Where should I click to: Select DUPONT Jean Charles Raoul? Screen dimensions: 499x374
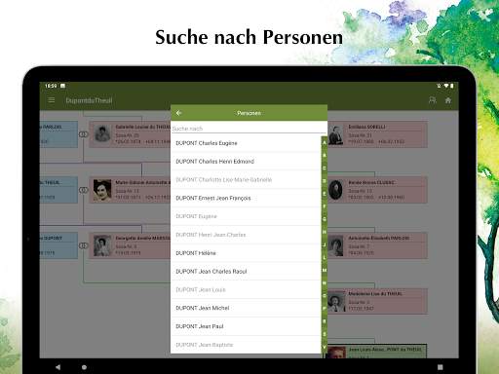pos(246,272)
